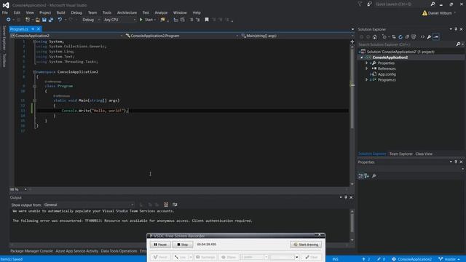
Task: Open the ConsoleApplication2.Program type dropdown
Action: [181, 36]
